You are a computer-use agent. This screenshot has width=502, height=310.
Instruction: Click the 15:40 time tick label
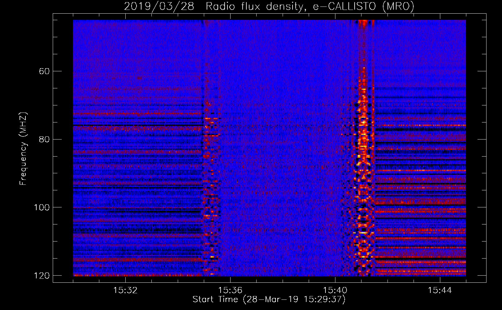pos(335,290)
